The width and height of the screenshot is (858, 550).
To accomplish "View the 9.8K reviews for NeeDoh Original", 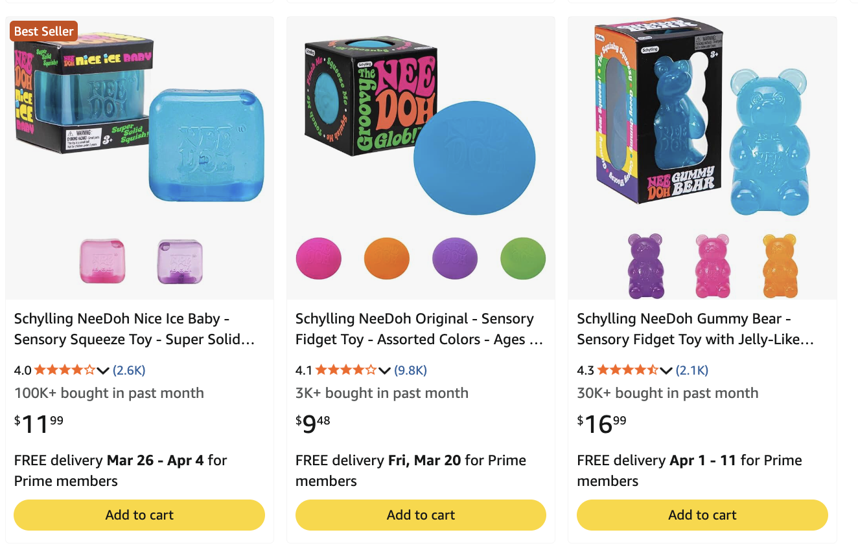I will pos(410,370).
